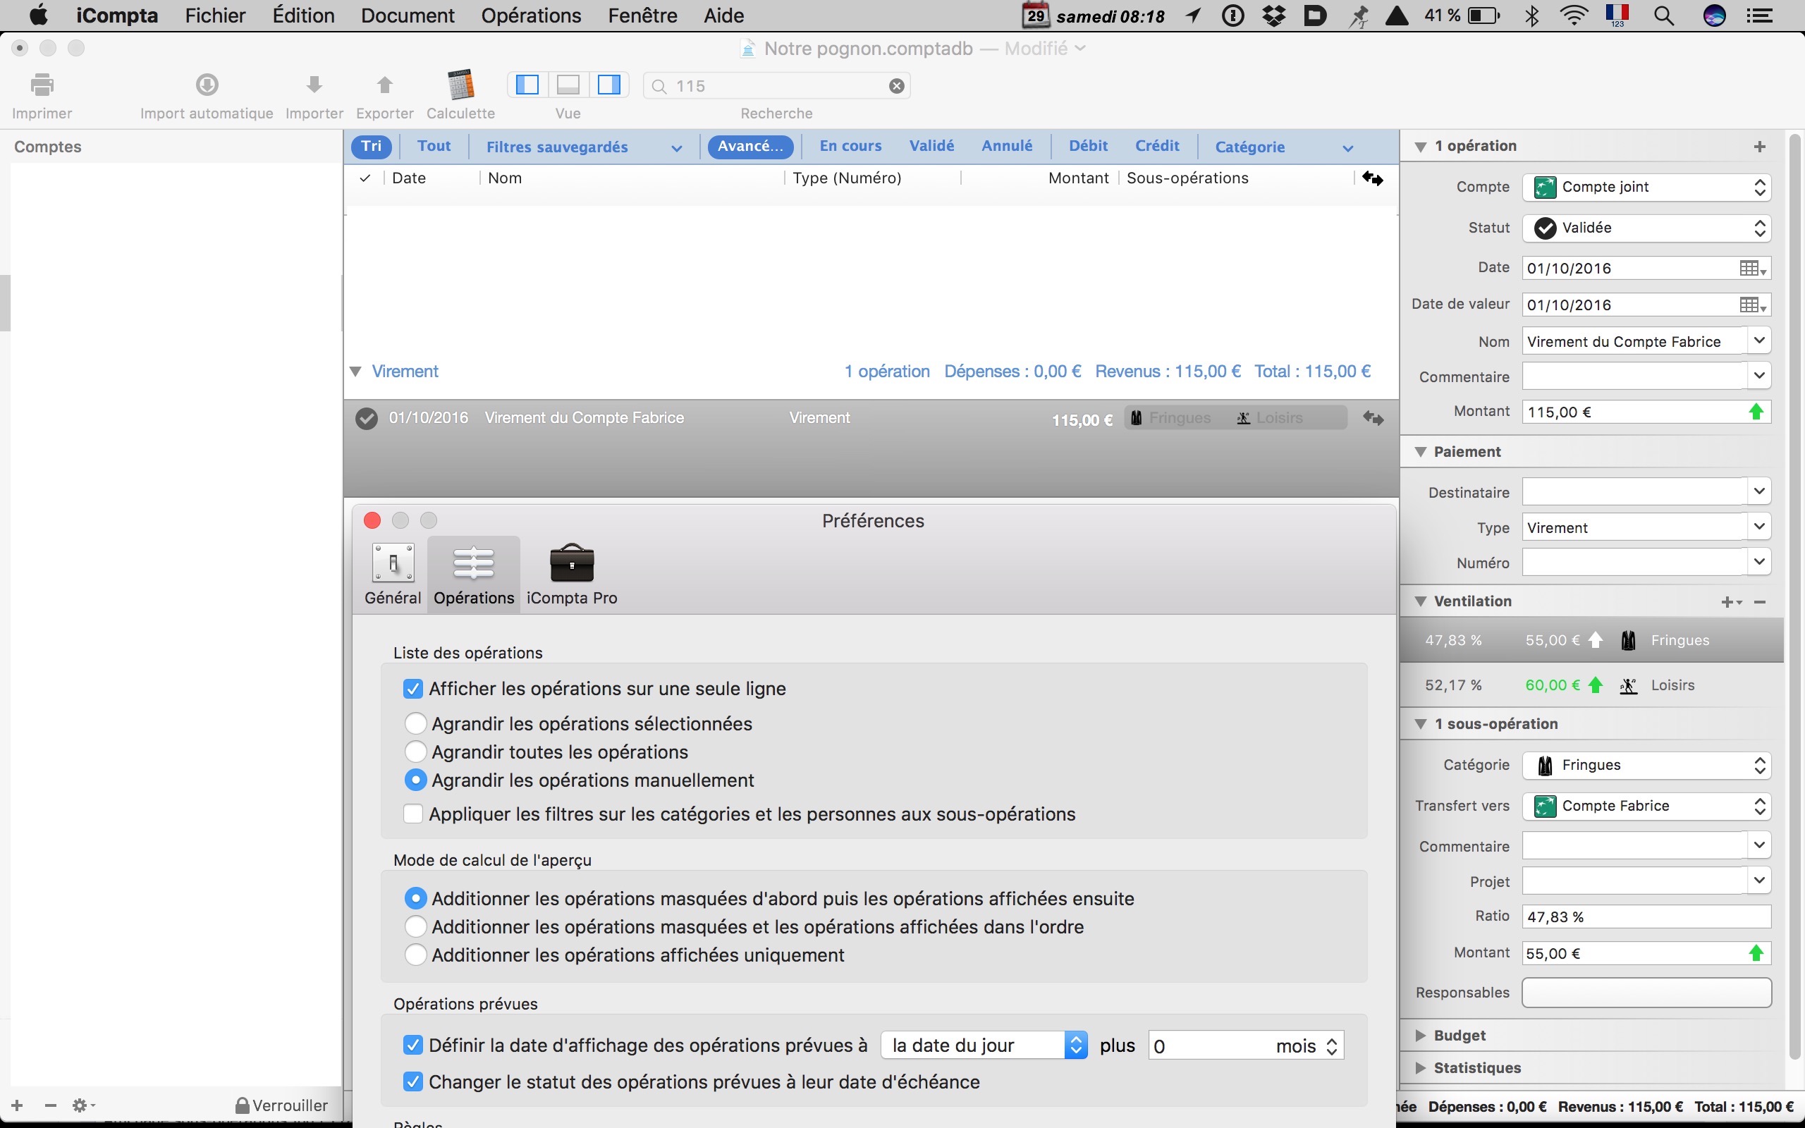Uncheck Afficher les opérations sur une seule ligne

(412, 689)
